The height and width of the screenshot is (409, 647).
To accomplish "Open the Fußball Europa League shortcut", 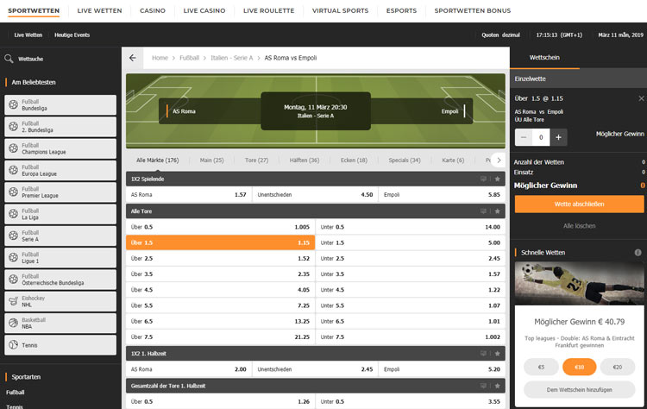I will tap(60, 171).
